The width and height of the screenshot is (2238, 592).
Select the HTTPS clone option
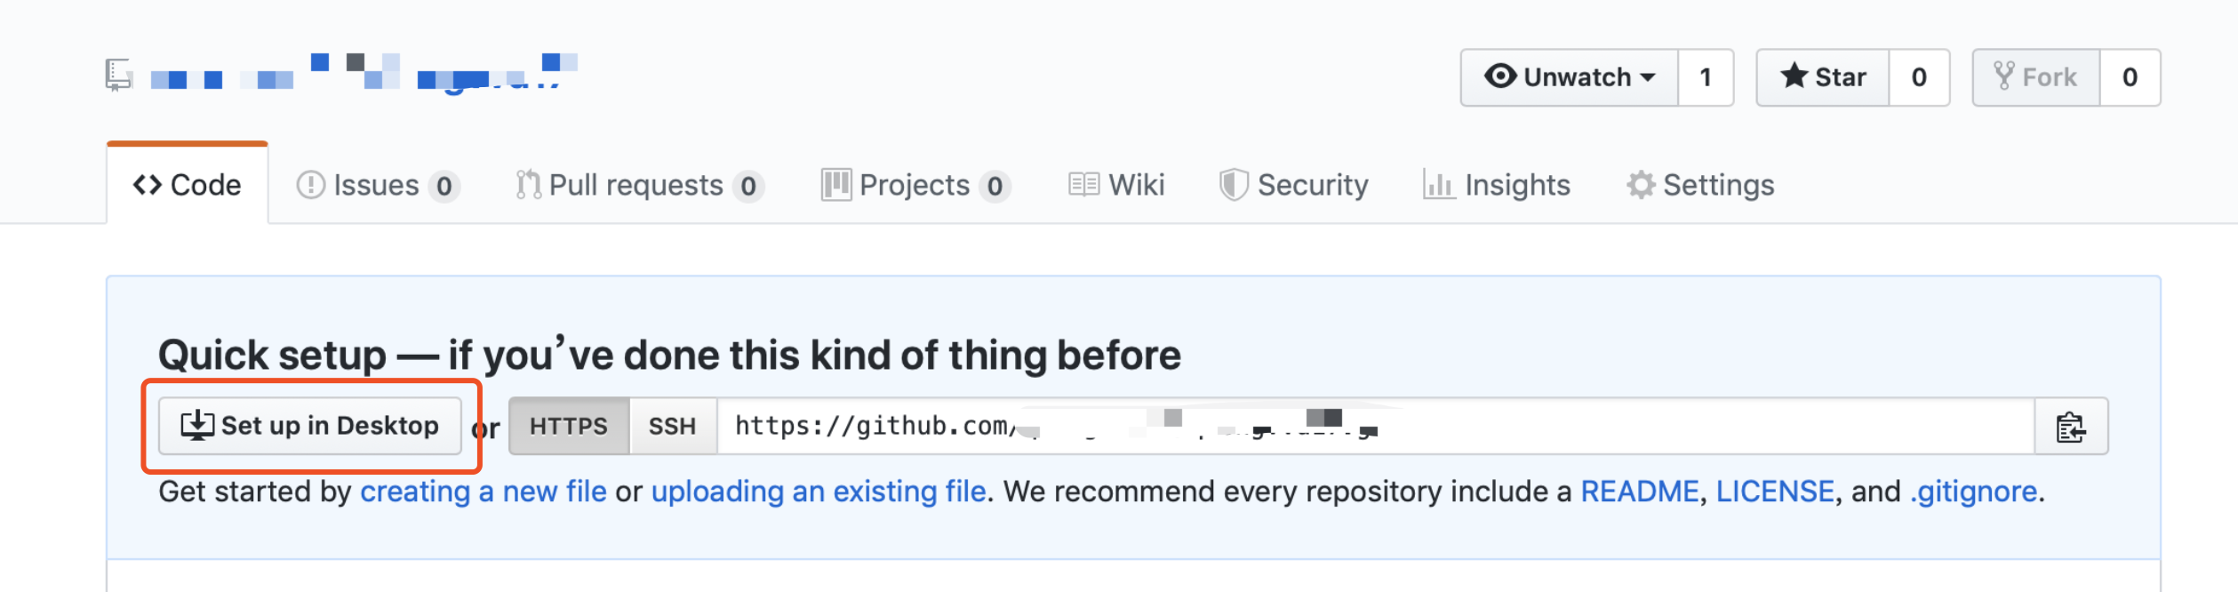click(x=569, y=427)
